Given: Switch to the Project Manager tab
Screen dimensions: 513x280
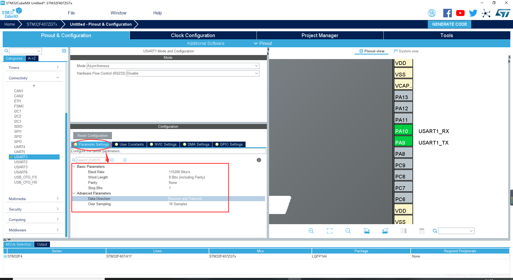Looking at the screenshot, I should click(x=320, y=35).
